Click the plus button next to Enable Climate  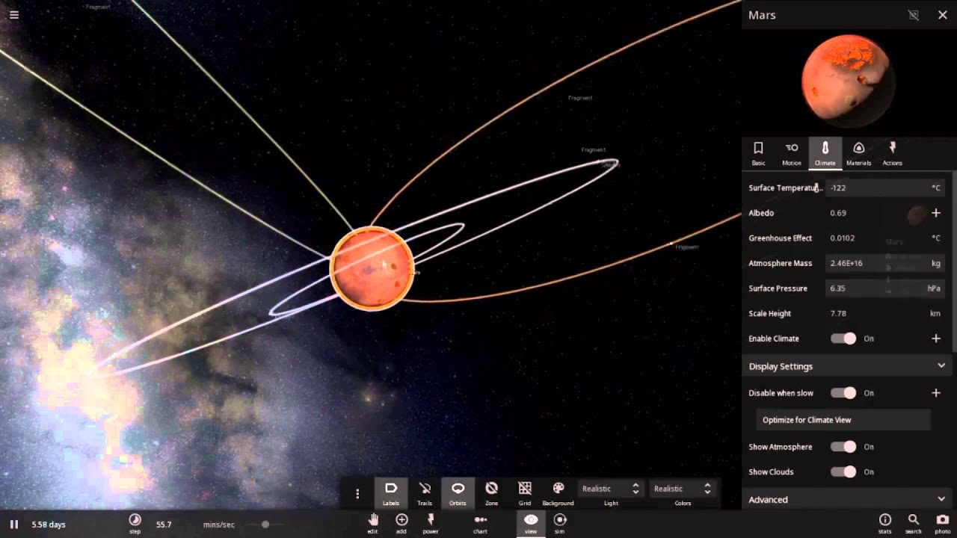pos(935,338)
